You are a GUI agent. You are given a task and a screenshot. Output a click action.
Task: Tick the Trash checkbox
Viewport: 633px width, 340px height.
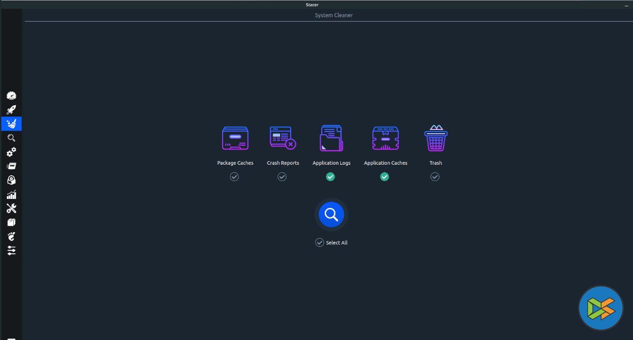pos(435,177)
